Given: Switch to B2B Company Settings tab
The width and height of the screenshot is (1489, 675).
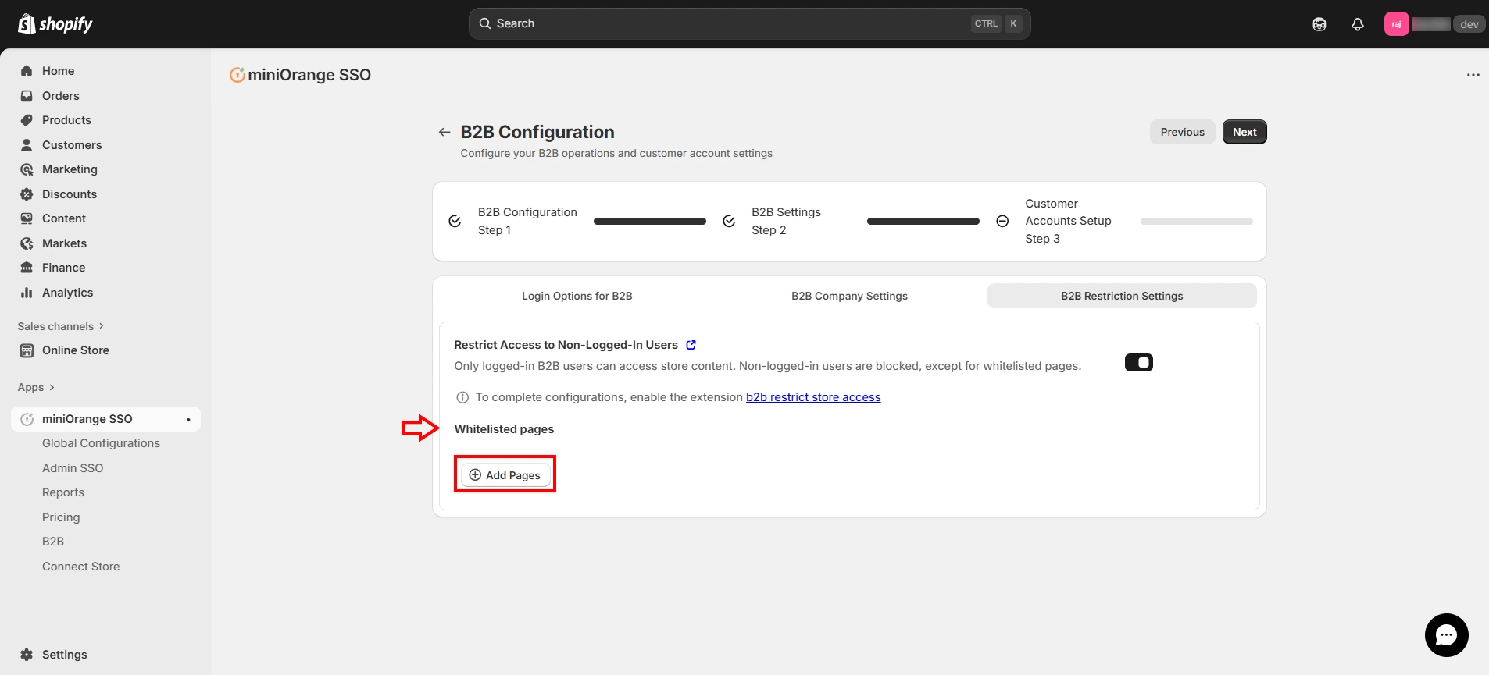Looking at the screenshot, I should [x=849, y=296].
